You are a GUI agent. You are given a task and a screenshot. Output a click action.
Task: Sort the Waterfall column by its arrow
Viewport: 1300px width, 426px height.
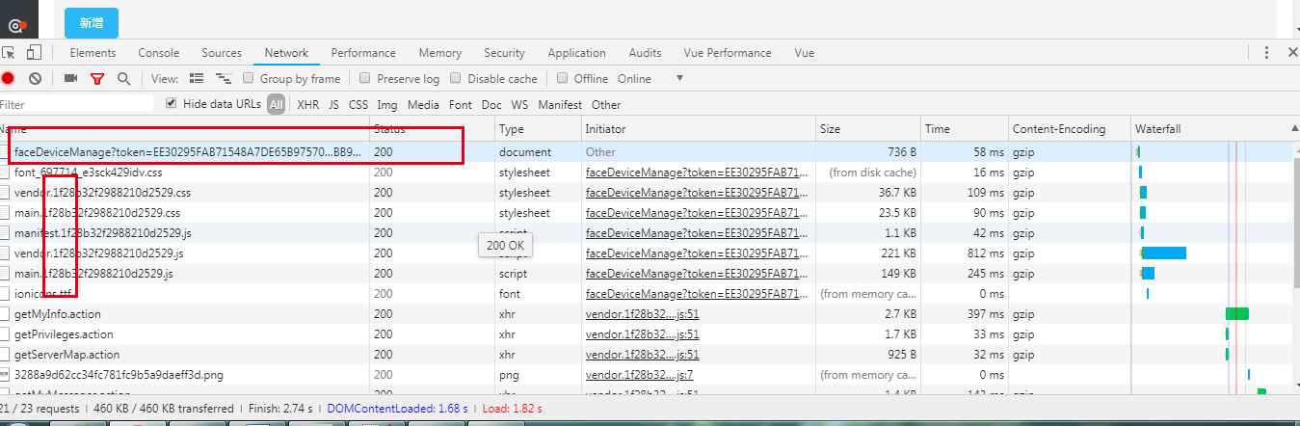click(1293, 128)
